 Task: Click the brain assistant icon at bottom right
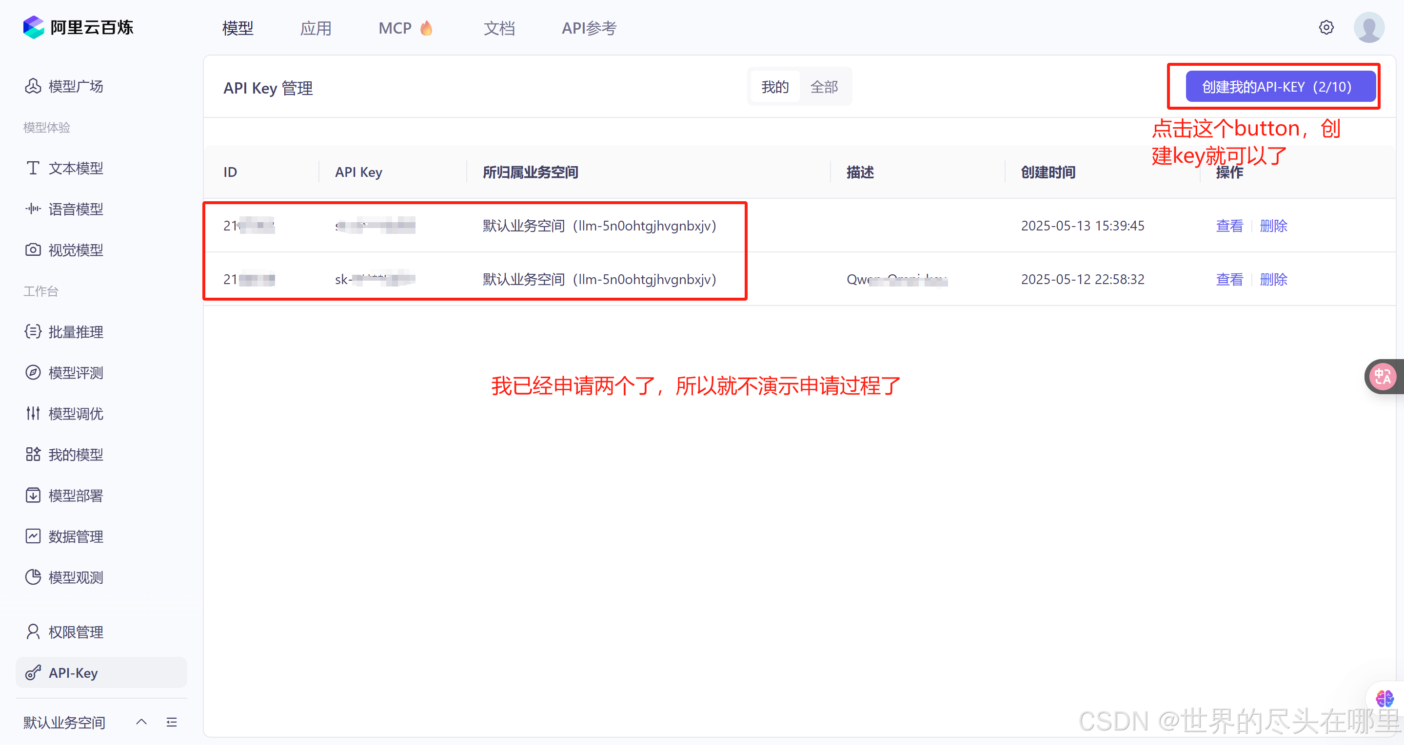coord(1384,698)
